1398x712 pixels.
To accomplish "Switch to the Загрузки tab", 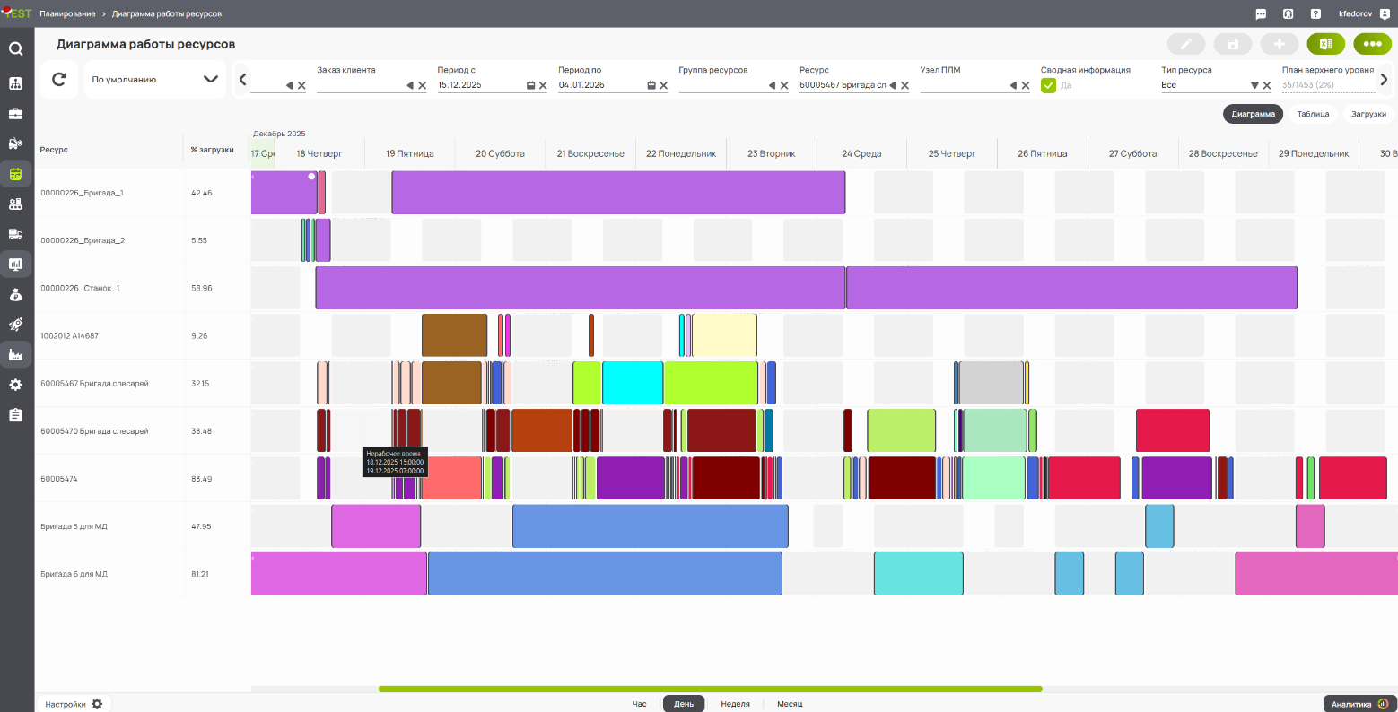I will [x=1368, y=114].
